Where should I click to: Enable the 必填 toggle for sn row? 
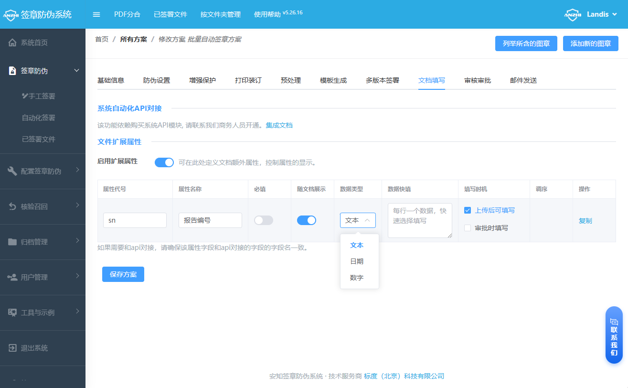(x=264, y=220)
